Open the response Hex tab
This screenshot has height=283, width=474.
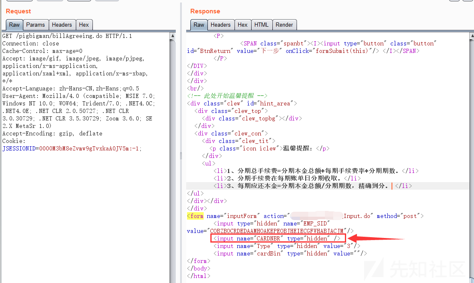[242, 25]
